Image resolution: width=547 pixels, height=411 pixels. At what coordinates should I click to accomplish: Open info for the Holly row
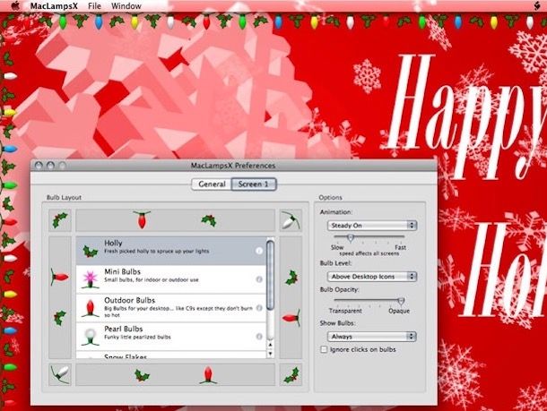click(x=259, y=251)
